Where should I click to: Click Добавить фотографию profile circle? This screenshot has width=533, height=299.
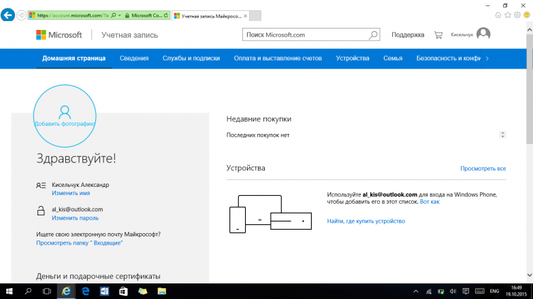coord(65,116)
